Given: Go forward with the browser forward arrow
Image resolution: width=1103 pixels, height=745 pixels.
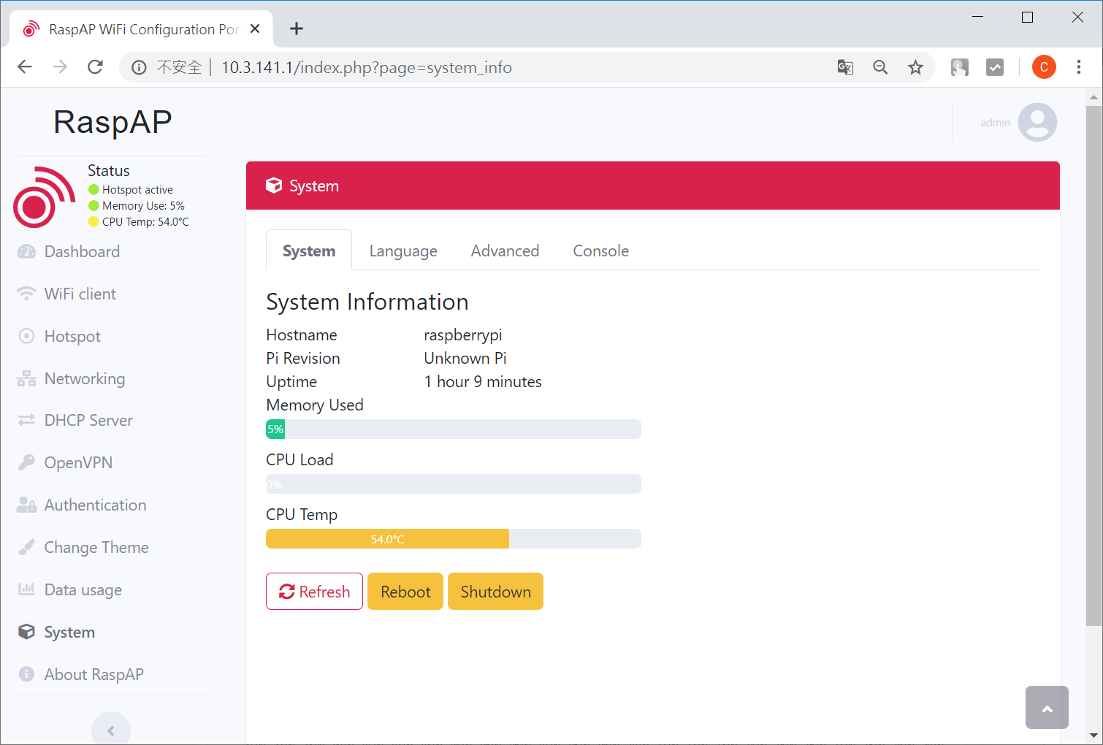Looking at the screenshot, I should [x=60, y=67].
